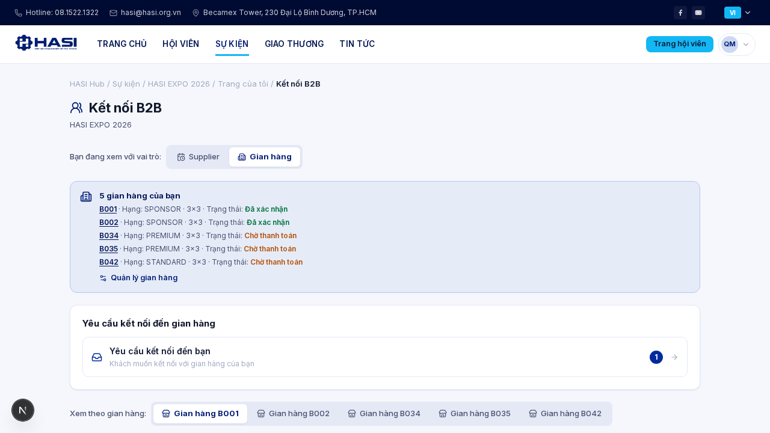Click the '5 gian hàng của bạn' heading

140,196
